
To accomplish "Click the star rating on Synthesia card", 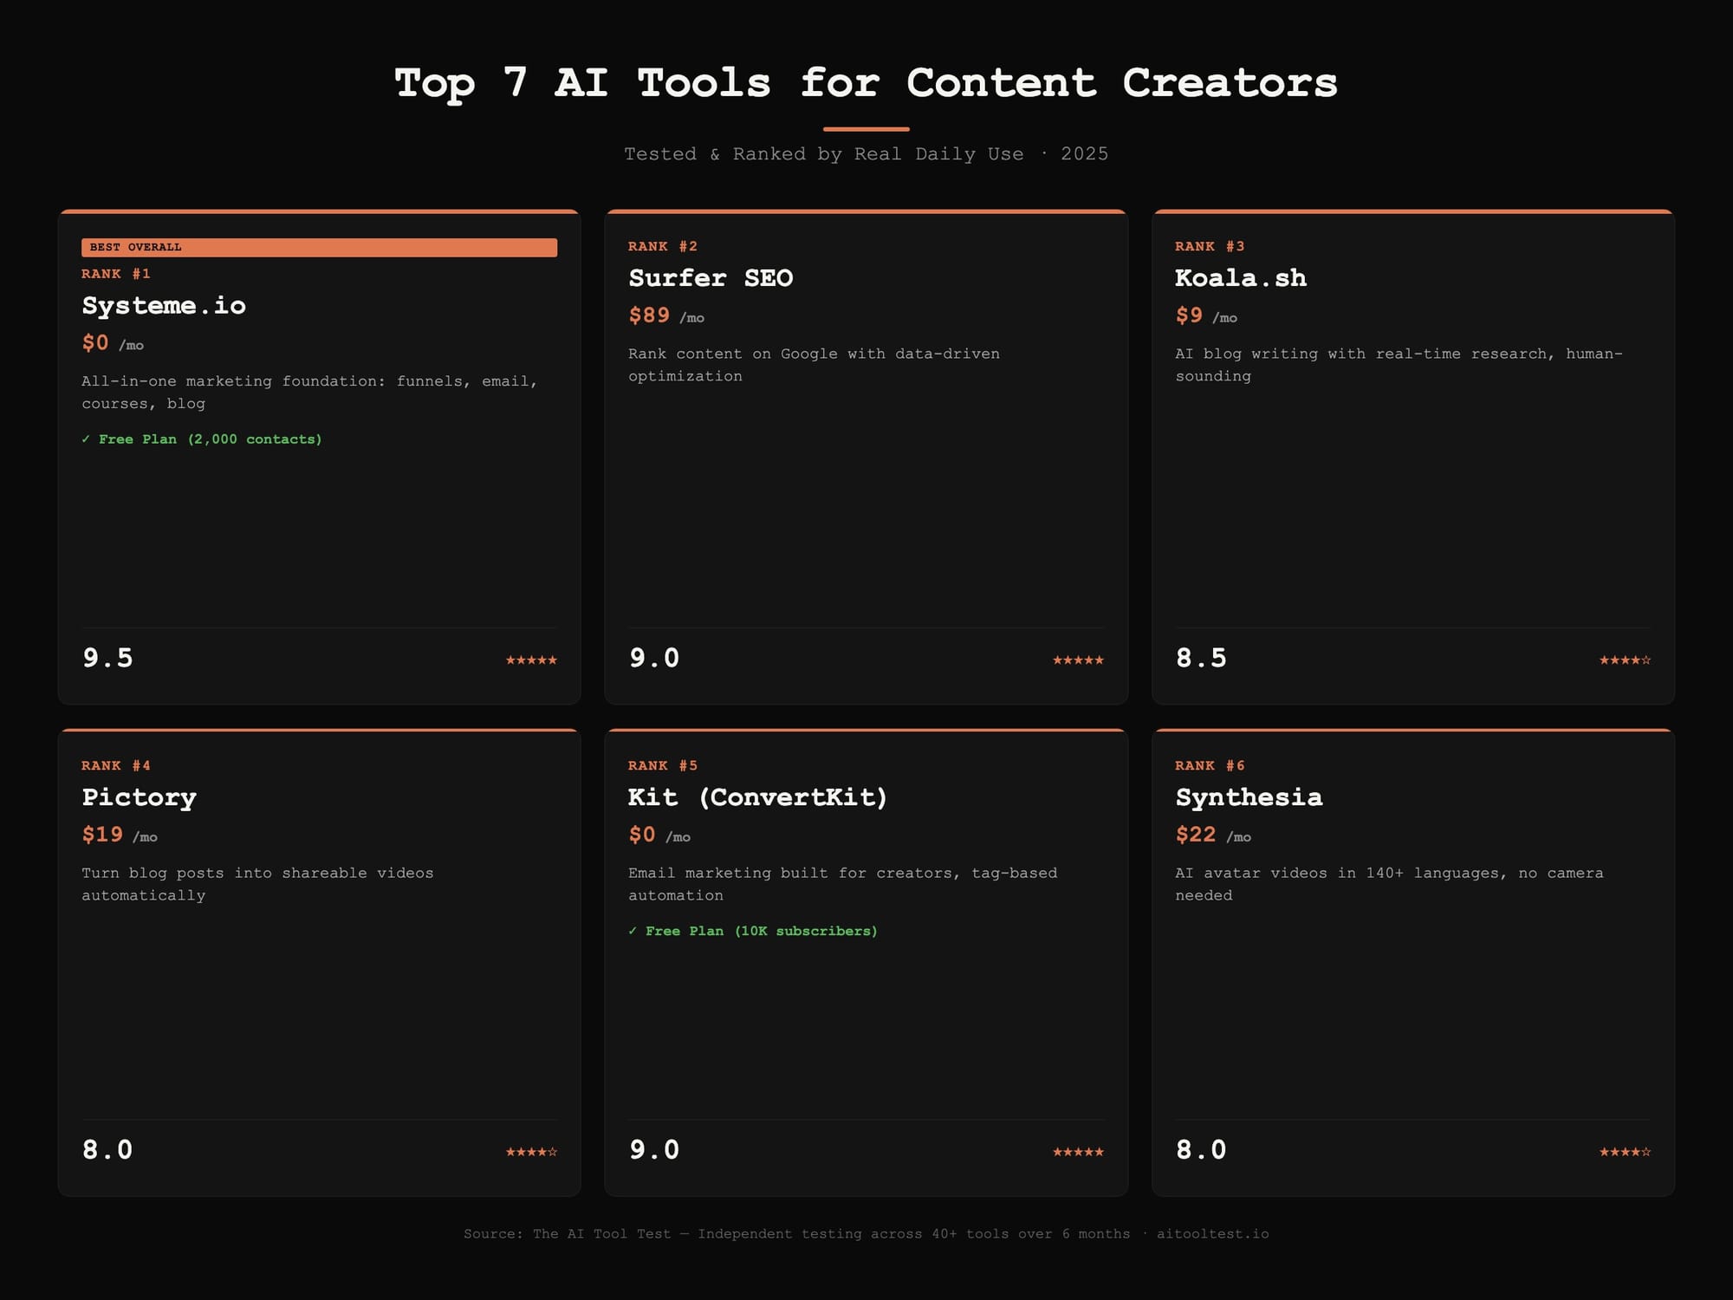I will [1625, 1152].
